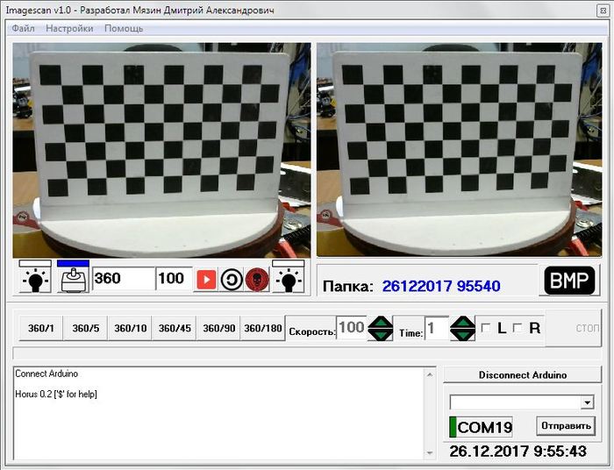Image resolution: width=614 pixels, height=470 pixels.
Task: Click the red skull icon
Action: pos(256,279)
